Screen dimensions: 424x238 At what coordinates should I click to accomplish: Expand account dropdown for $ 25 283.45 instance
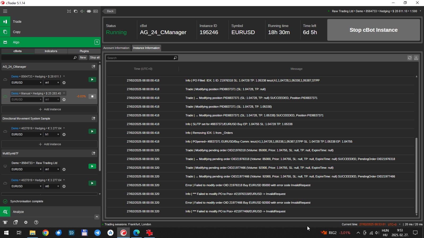coord(64,93)
